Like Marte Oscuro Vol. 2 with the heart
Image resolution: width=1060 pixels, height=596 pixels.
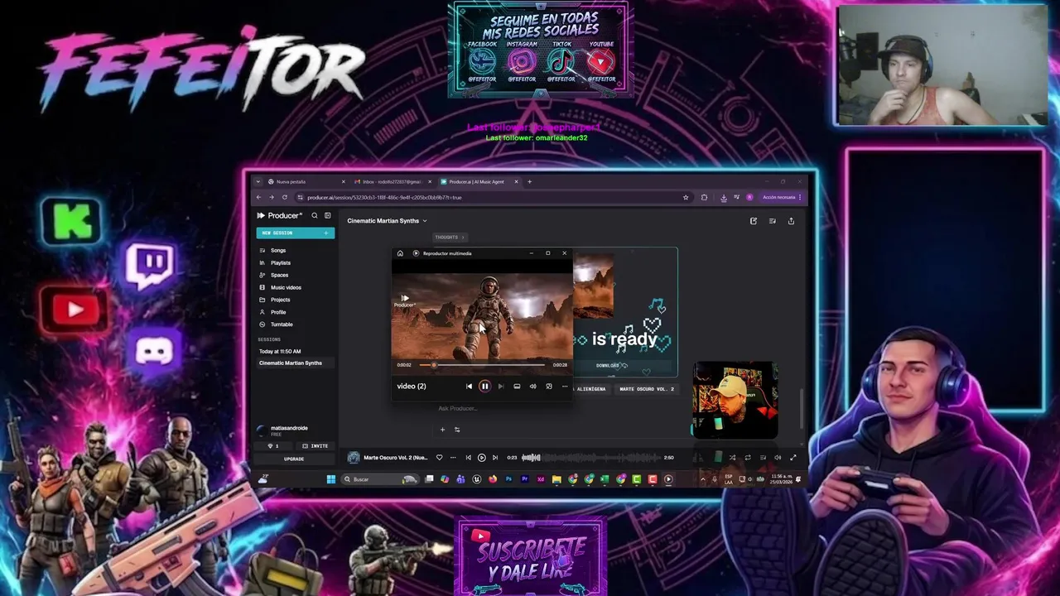439,457
